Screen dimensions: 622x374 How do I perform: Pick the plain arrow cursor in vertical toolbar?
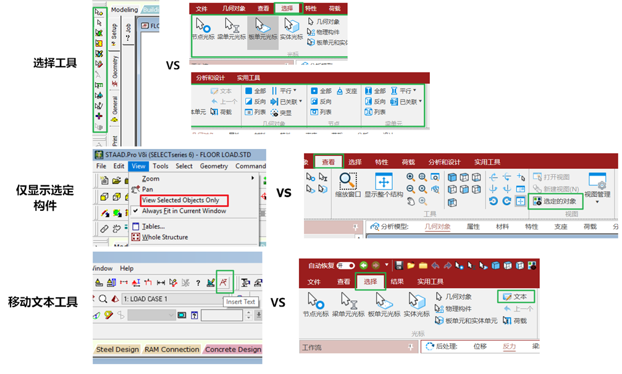[99, 23]
